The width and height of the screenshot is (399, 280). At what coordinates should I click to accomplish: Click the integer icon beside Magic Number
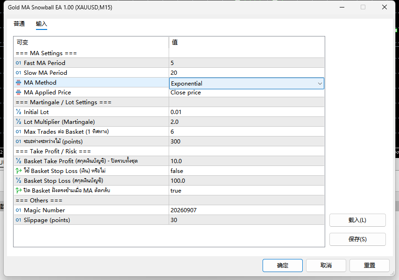click(x=18, y=210)
